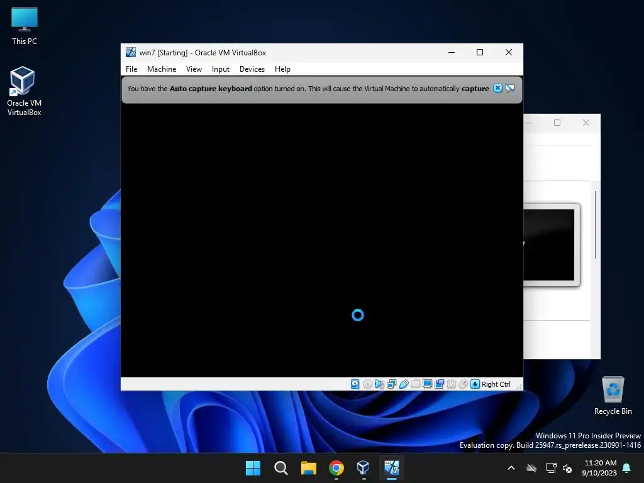Open the File menu
This screenshot has width=644, height=483.
[x=131, y=69]
